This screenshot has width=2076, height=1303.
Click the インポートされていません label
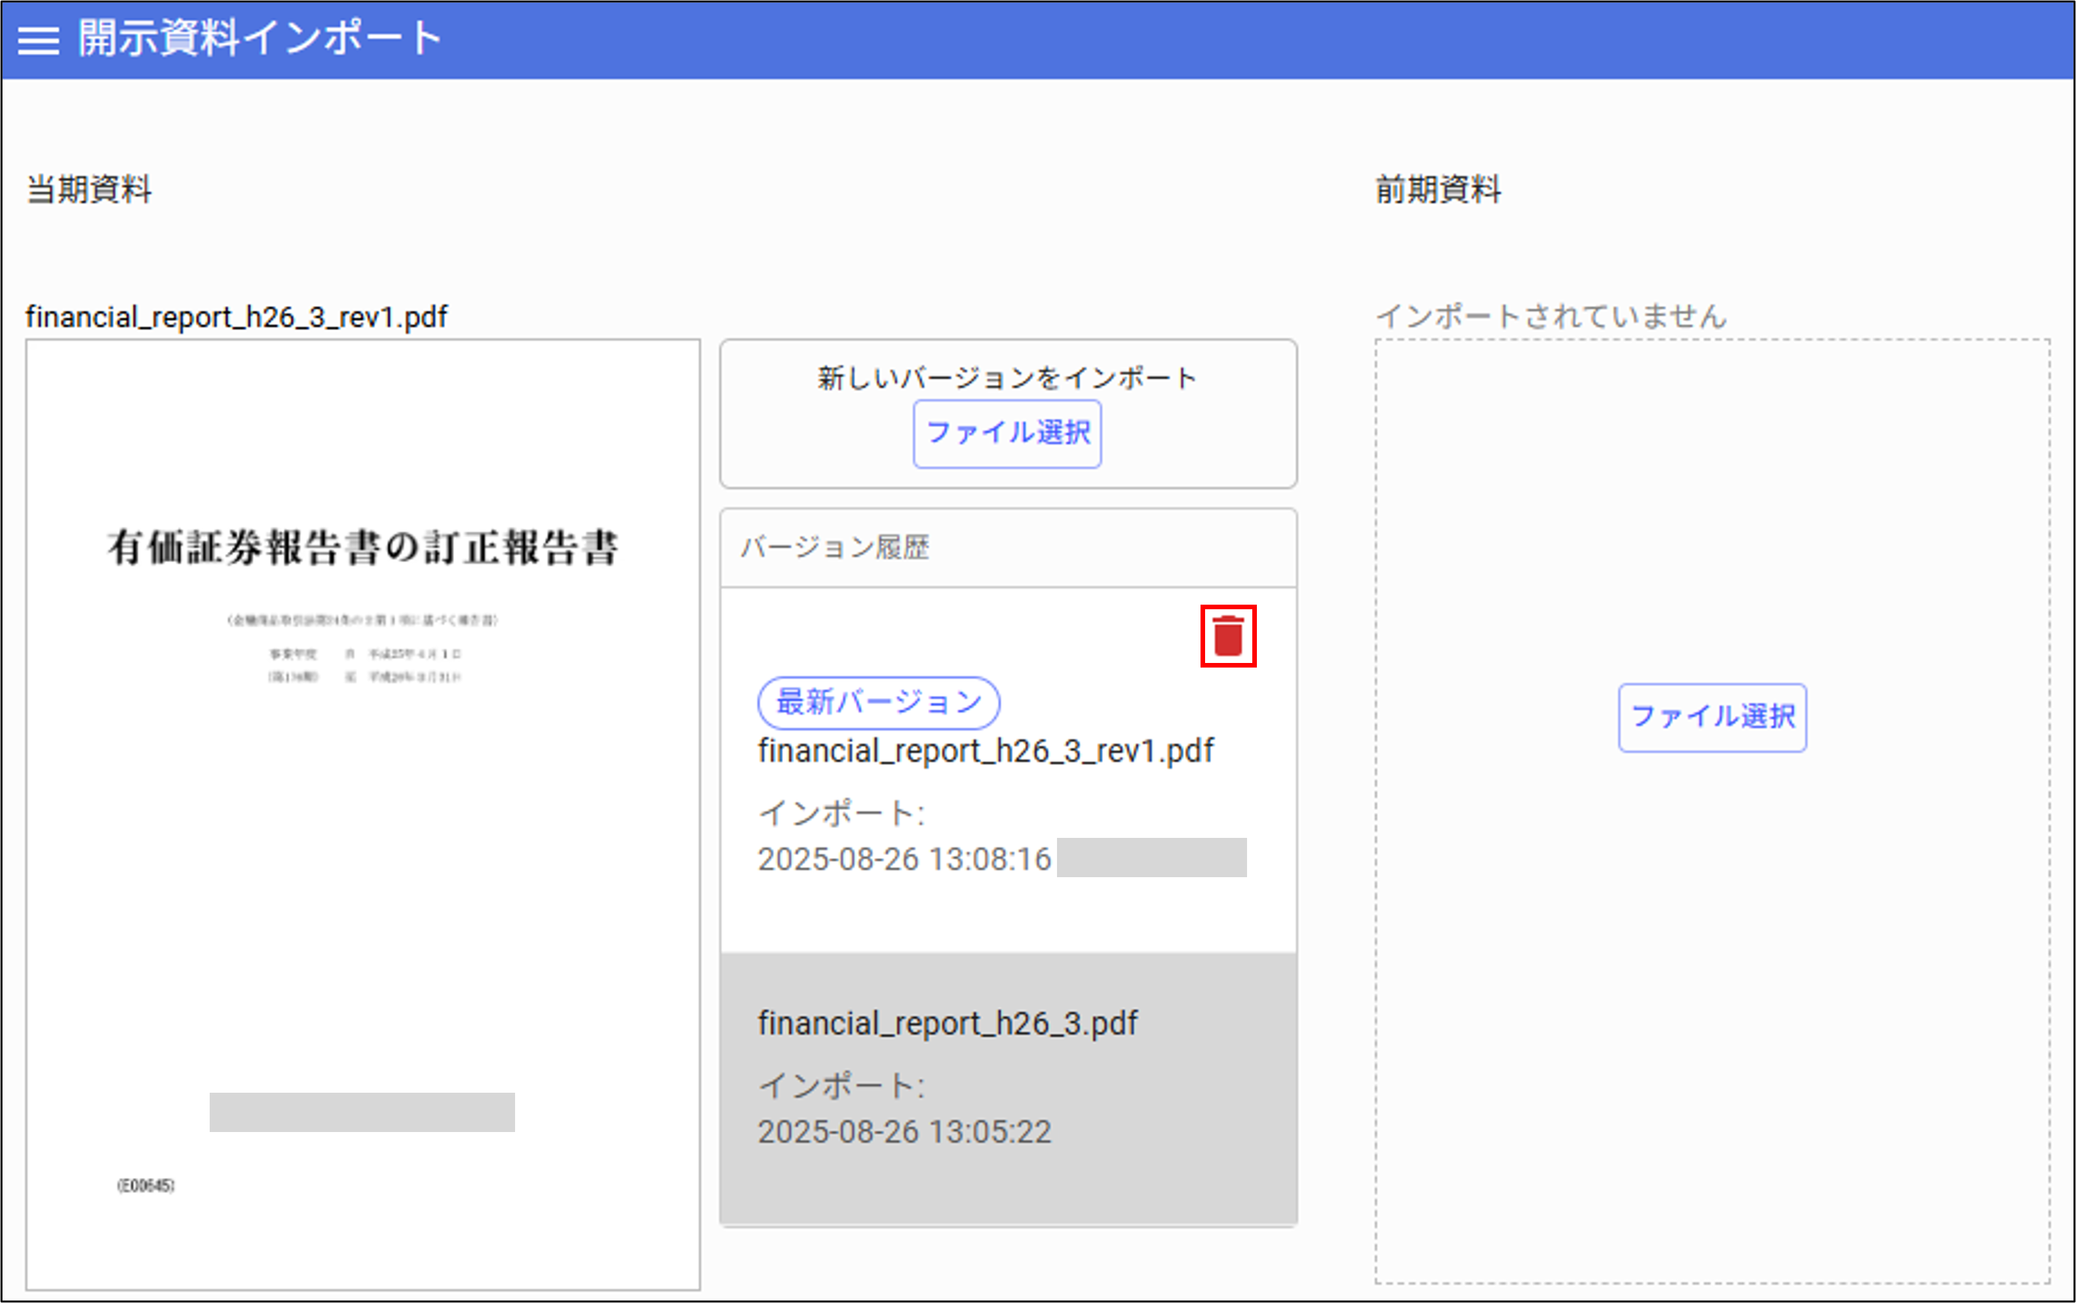(x=1550, y=316)
